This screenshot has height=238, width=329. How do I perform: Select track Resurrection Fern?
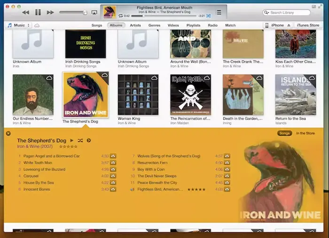pos(152,163)
